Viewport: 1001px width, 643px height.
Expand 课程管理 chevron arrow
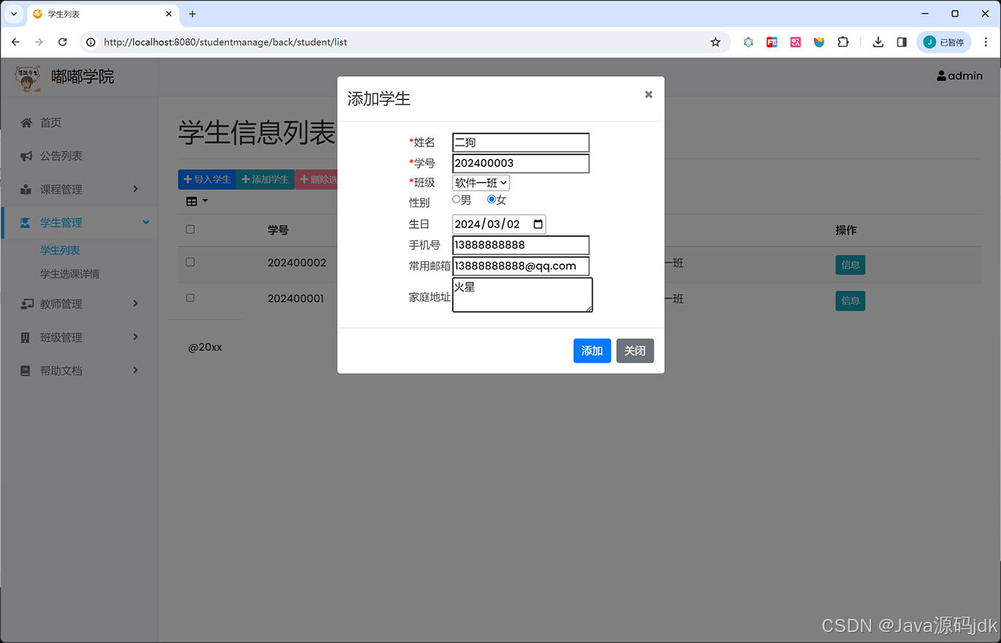coord(136,189)
